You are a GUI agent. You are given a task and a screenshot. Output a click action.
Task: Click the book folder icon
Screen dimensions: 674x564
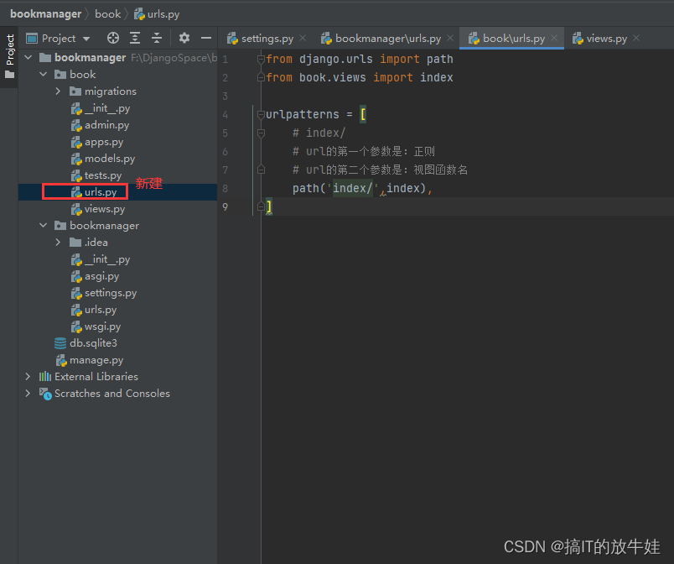[60, 75]
